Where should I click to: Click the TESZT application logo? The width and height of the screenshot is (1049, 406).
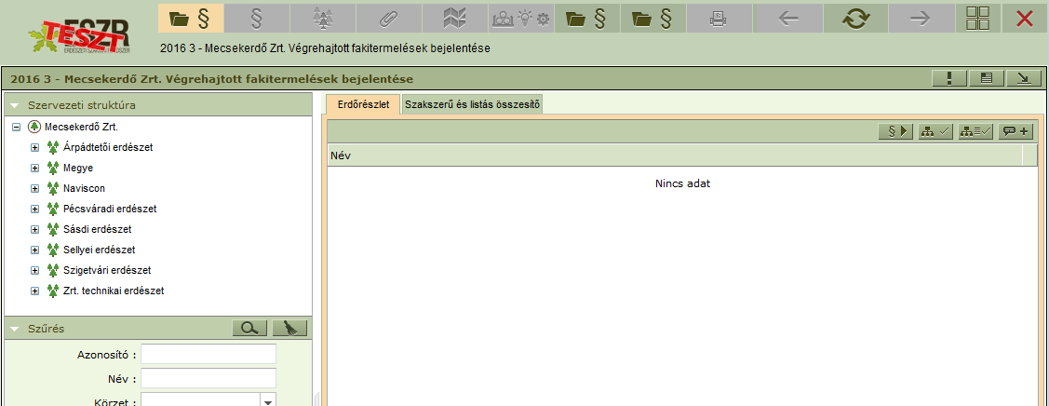pos(79,37)
